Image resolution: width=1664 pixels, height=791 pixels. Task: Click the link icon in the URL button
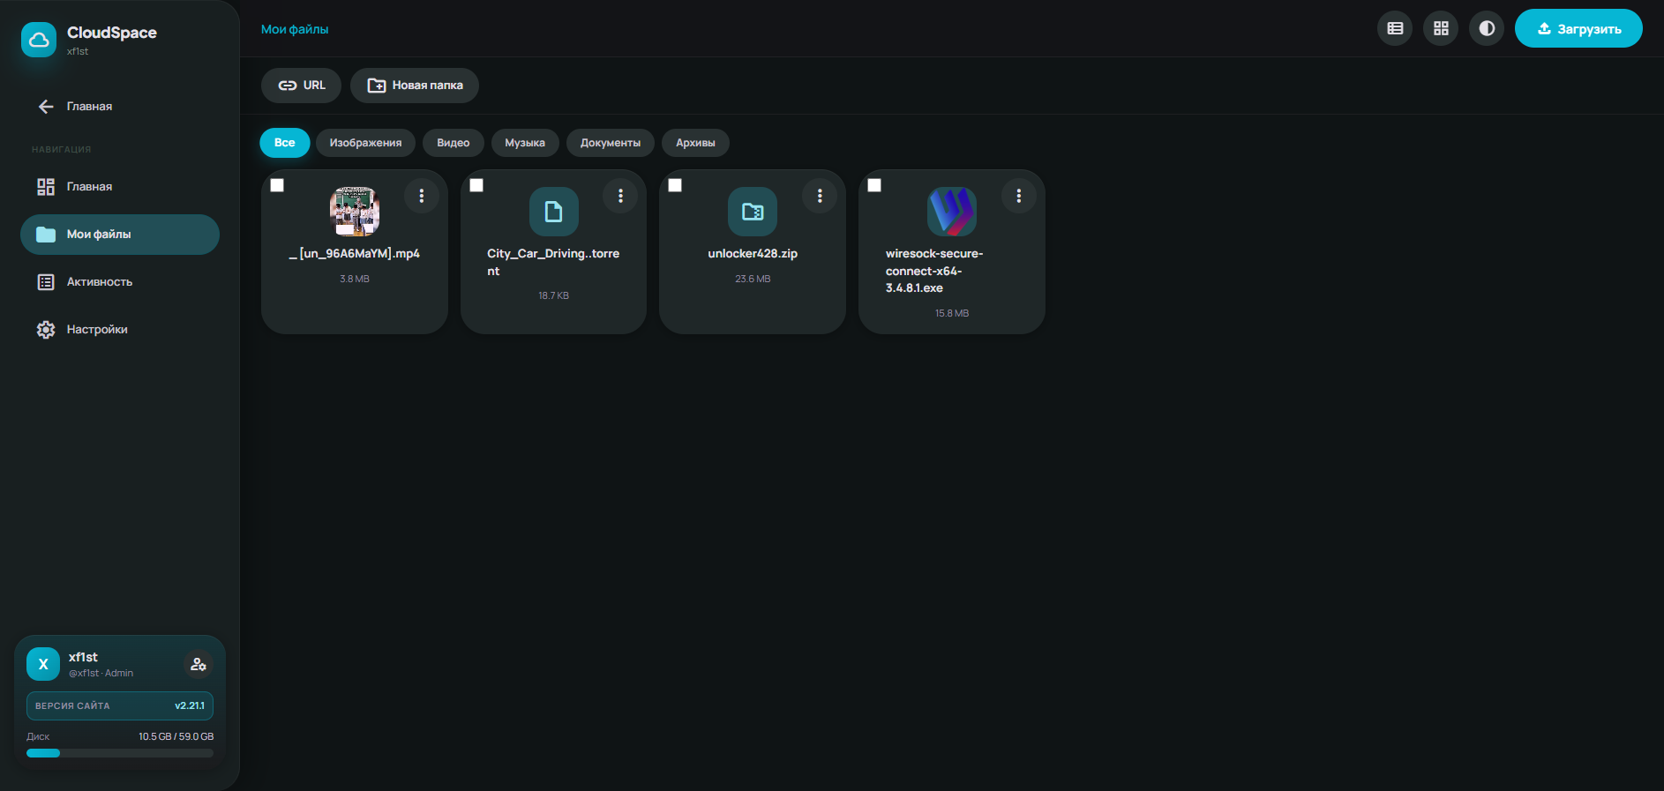click(x=288, y=86)
